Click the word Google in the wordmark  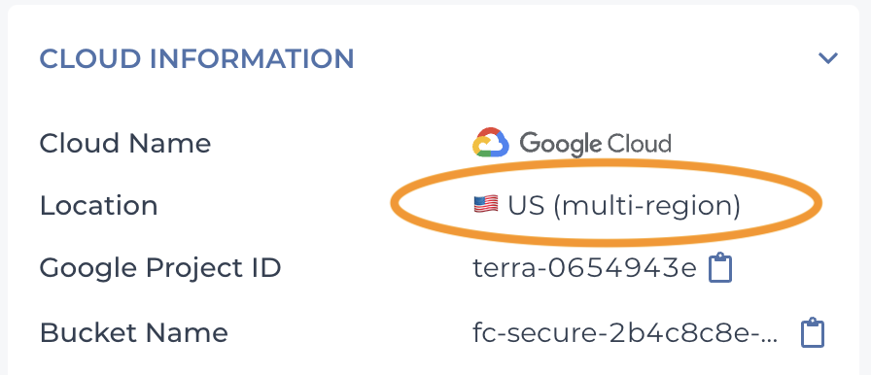point(560,145)
